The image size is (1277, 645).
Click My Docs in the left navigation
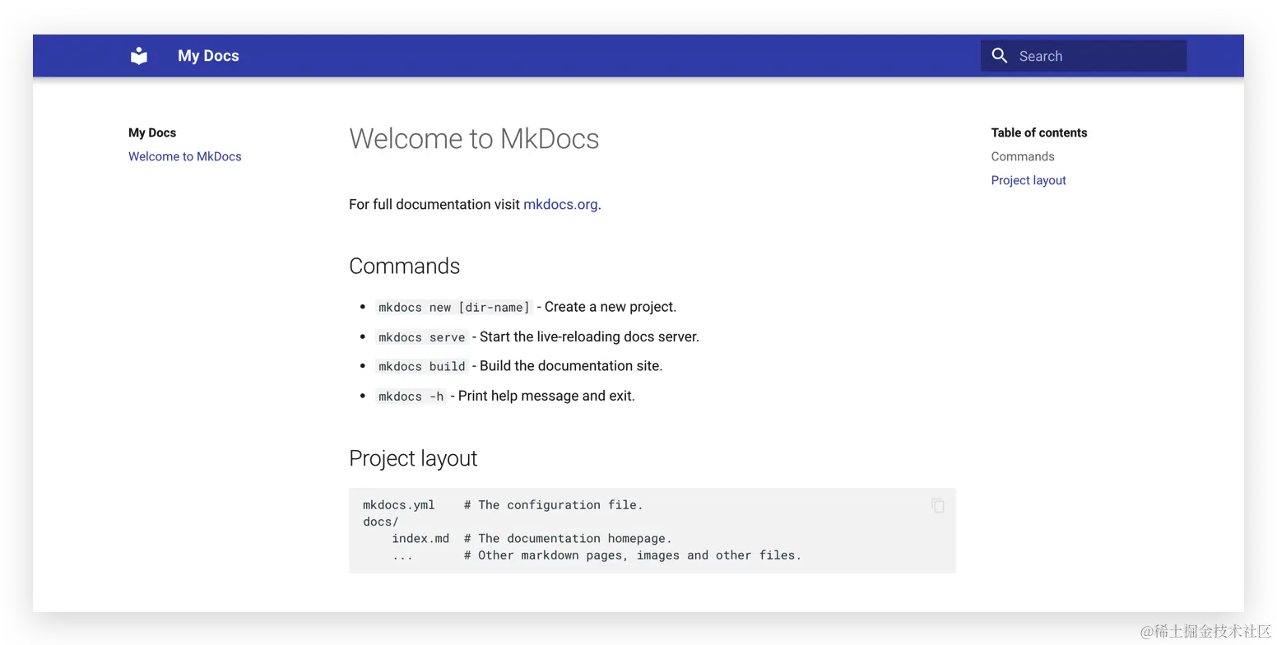[x=152, y=132]
